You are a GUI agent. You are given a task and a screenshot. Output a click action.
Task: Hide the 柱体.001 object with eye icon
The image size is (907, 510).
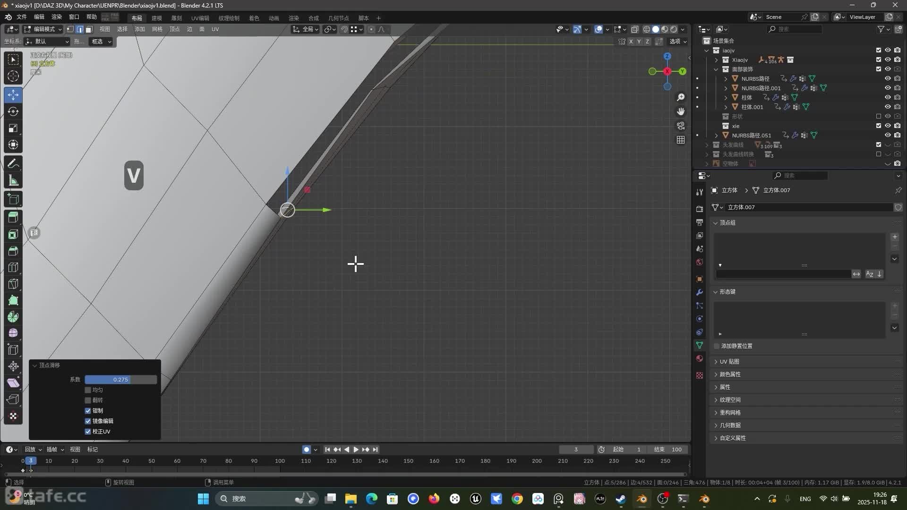(x=888, y=107)
